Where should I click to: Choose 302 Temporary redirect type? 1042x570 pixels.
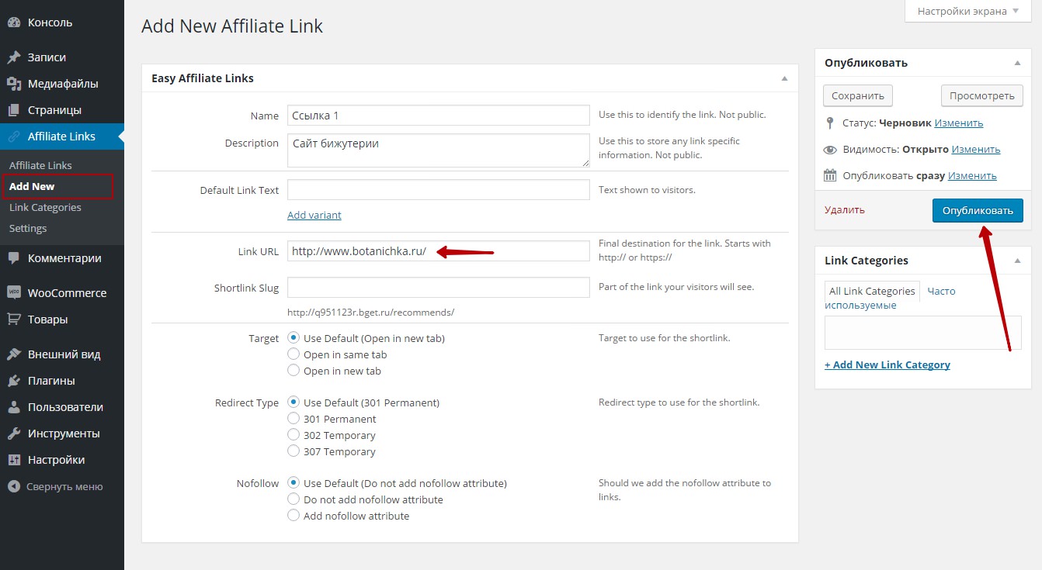pos(293,435)
